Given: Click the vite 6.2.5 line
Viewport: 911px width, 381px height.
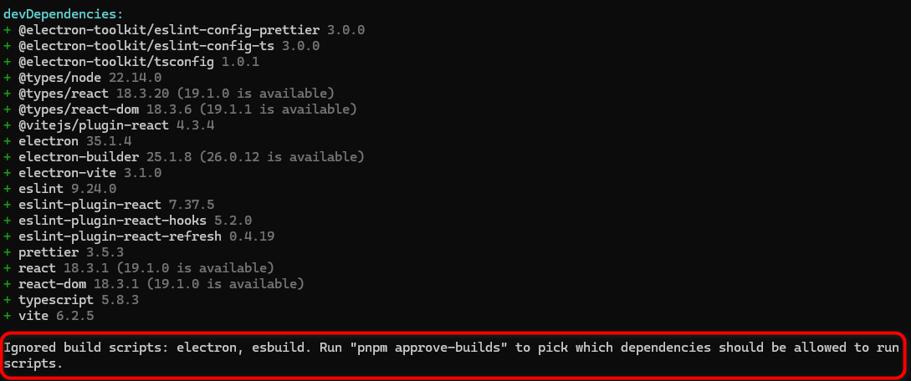Looking at the screenshot, I should pos(49,316).
